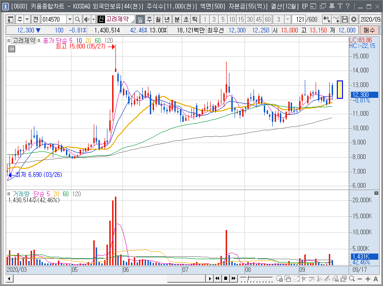The width and height of the screenshot is (383, 286).
Task: Open speaker icon dropdown arrow
Action: (x=93, y=19)
